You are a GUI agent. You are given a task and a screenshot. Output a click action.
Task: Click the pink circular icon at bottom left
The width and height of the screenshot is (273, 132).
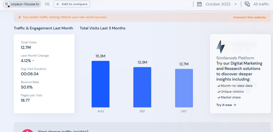[27, 130]
